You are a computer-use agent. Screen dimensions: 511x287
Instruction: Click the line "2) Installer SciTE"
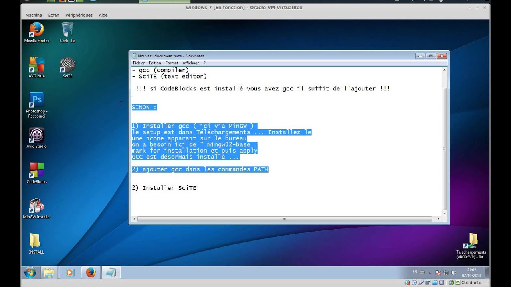(164, 188)
